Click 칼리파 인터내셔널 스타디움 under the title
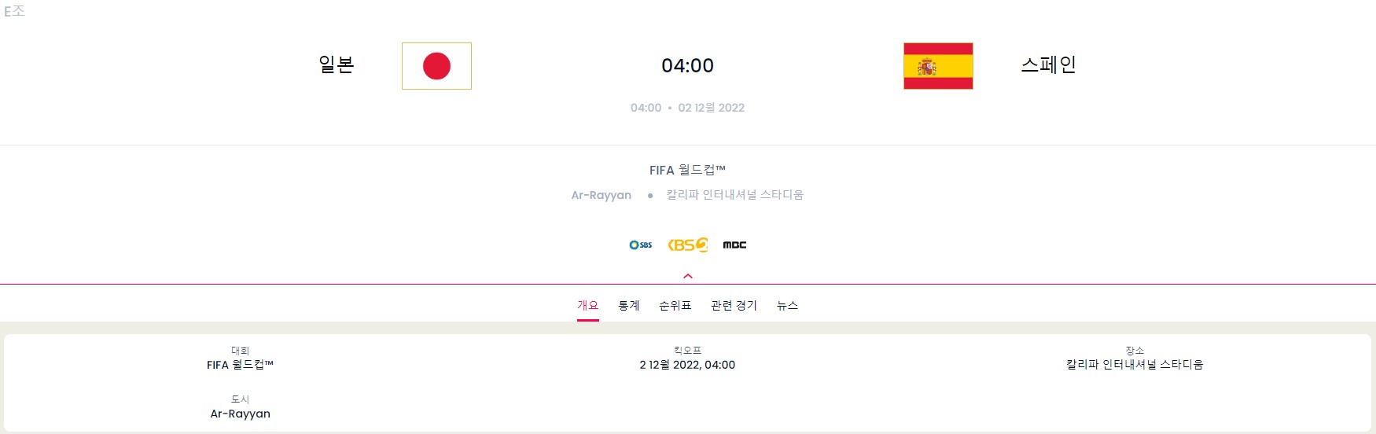Screen dimensions: 1376x434 (735, 195)
